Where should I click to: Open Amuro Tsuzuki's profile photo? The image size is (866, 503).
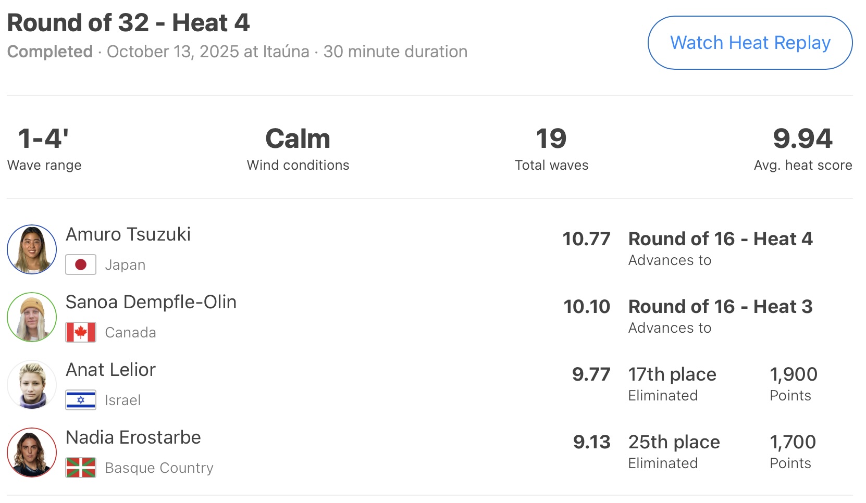[x=32, y=249]
